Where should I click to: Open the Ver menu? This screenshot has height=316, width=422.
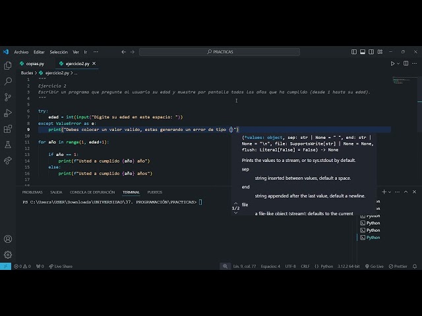[x=76, y=52]
